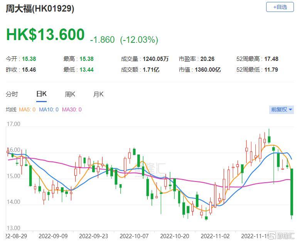Image resolution: width=297 pixels, height=242 pixels.
Task: Click the 市盈率 value 20.26
Action: (x=208, y=59)
